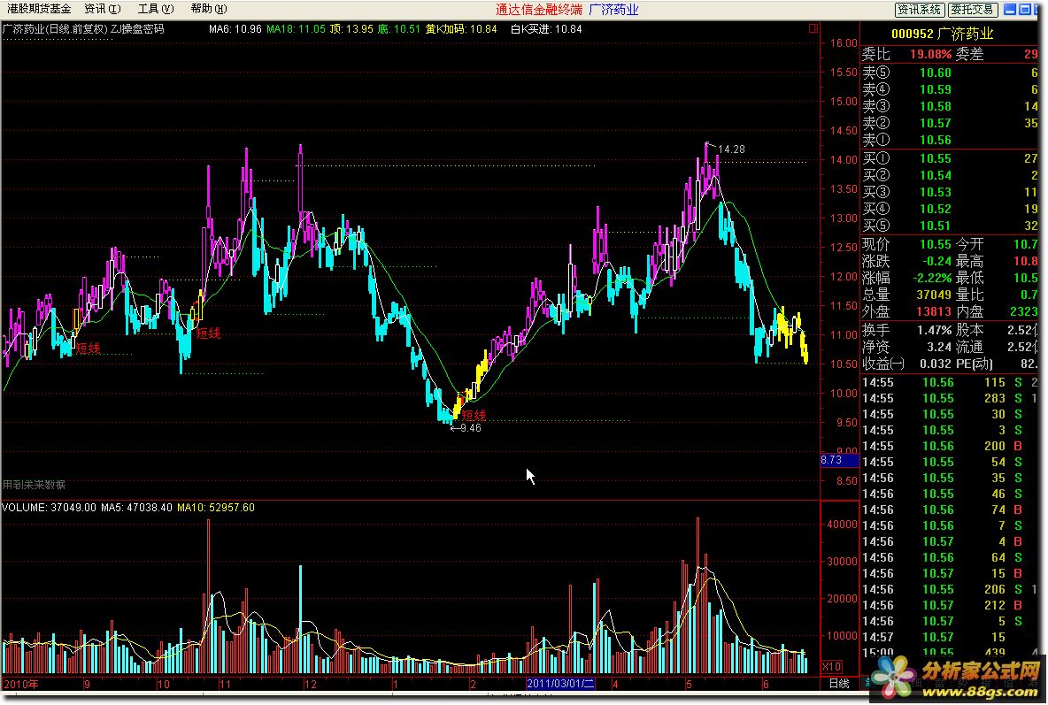
Task: Click the VOLUME: 37049.00 label
Action: (49, 508)
